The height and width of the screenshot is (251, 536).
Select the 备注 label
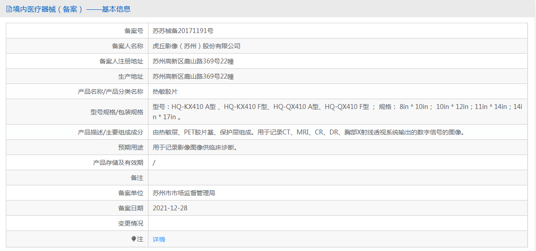tap(137, 178)
